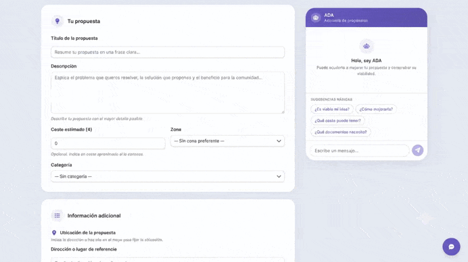Click the Sugerencias rápidas heading
Viewport: 468px width, 262px height.
pyautogui.click(x=331, y=99)
